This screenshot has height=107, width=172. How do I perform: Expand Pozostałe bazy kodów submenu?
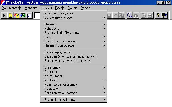74,100
